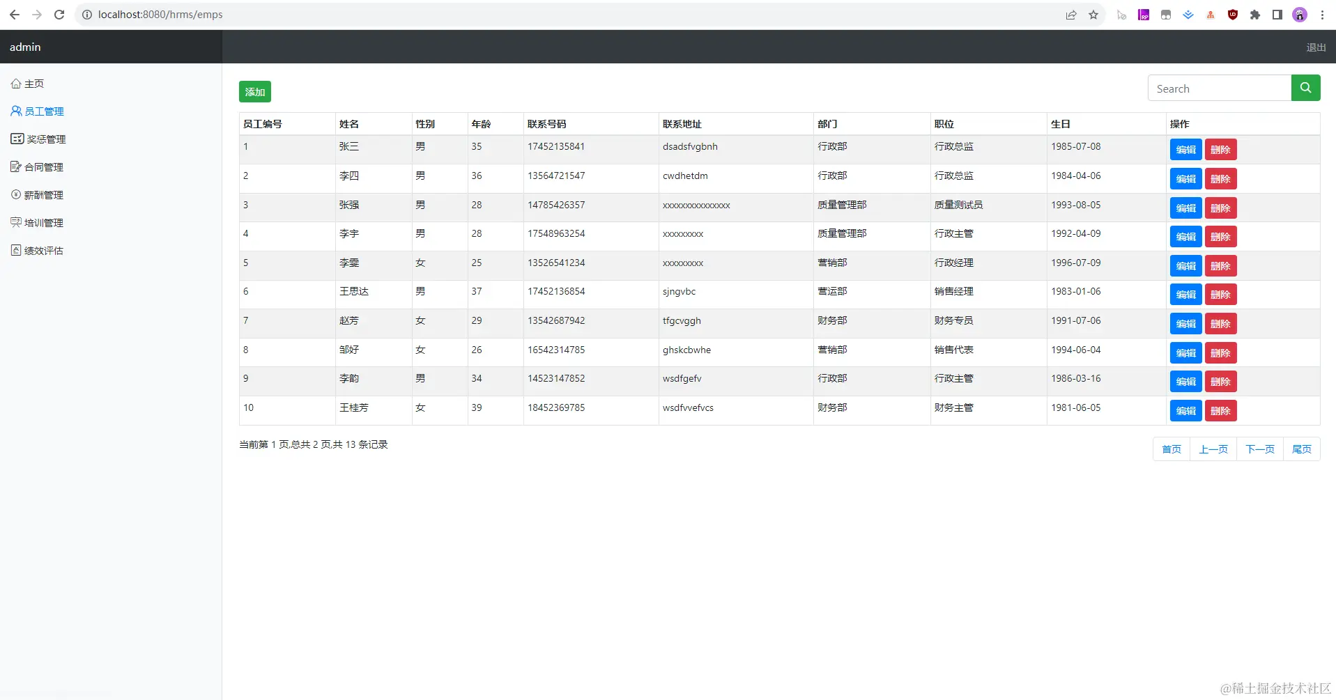1336x700 pixels.
Task: Toggle the browser side panel icon
Action: [1277, 15]
